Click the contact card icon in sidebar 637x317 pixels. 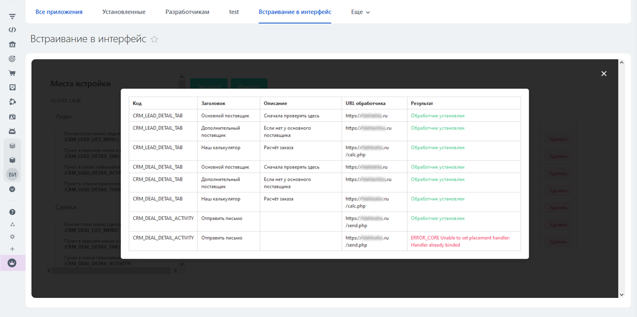(12, 116)
